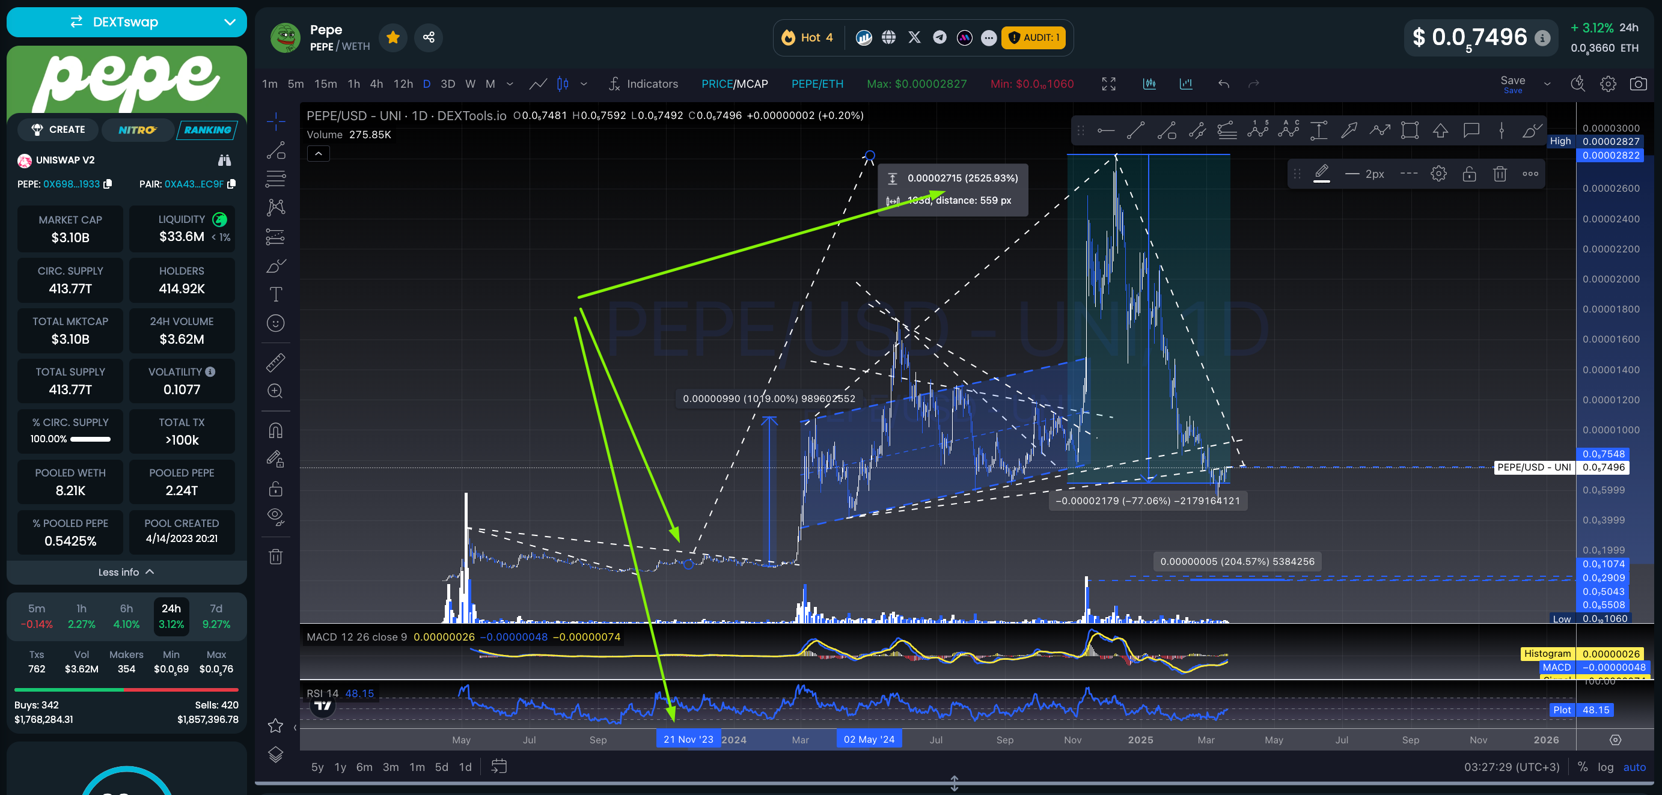The width and height of the screenshot is (1662, 795).
Task: Switch to the W weekly timeframe
Action: click(x=470, y=84)
